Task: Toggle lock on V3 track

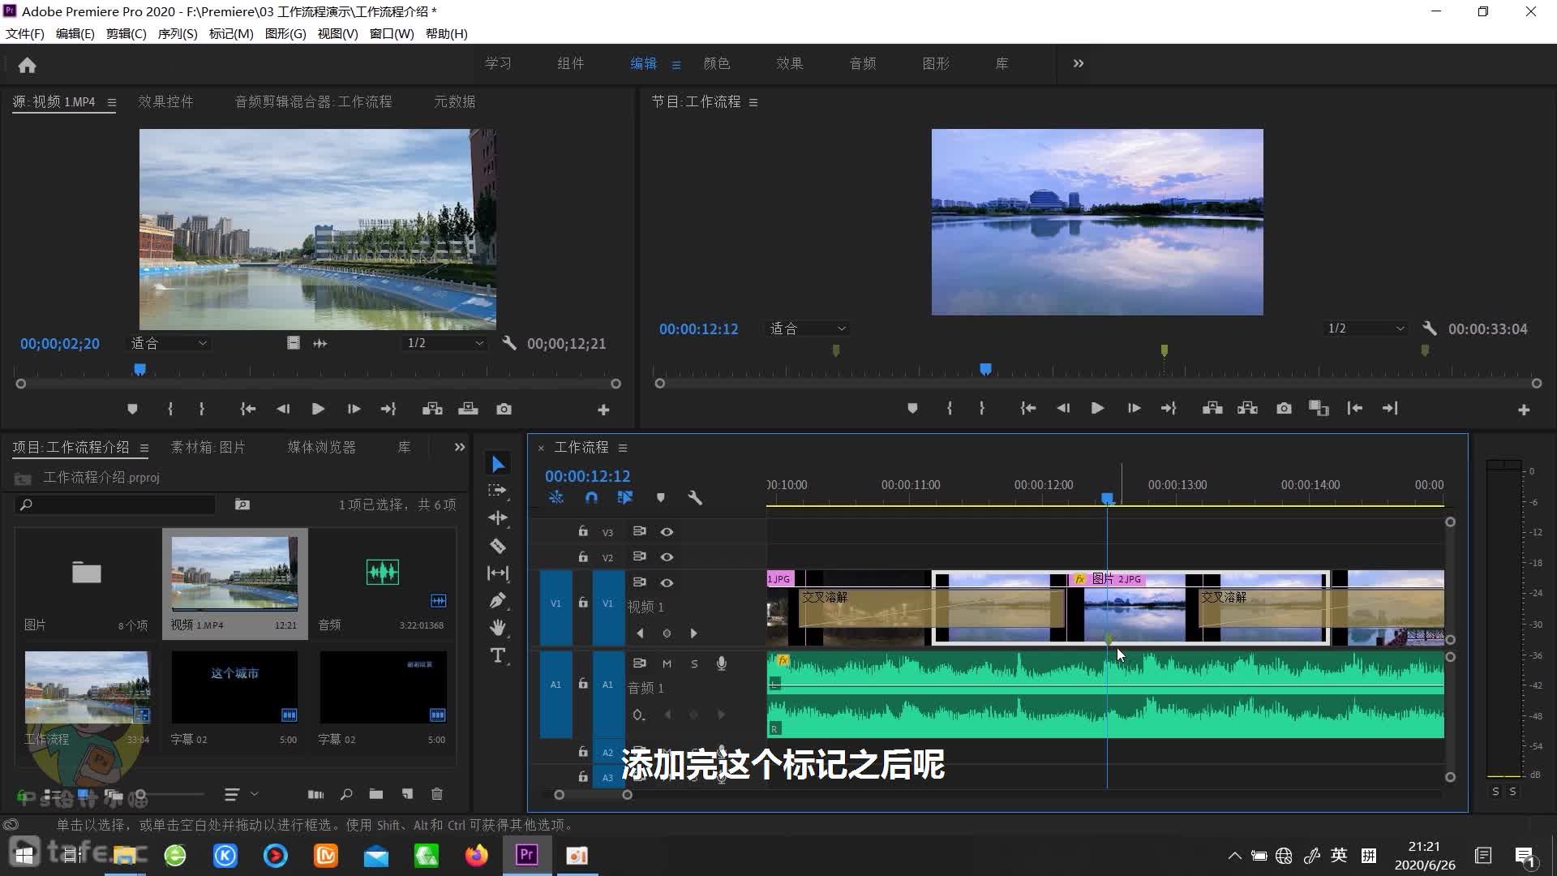Action: [x=583, y=531]
